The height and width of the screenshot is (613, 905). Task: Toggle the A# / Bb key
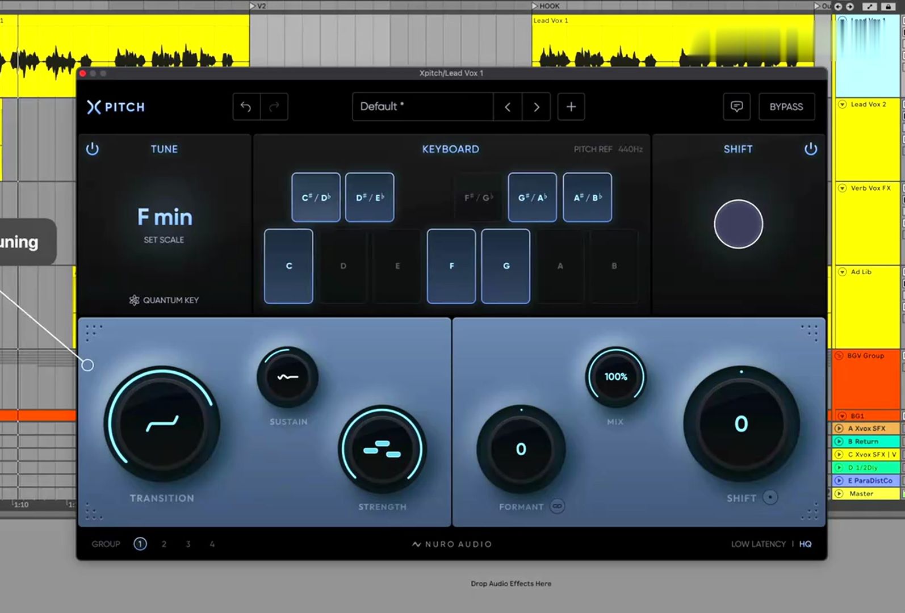pyautogui.click(x=588, y=197)
